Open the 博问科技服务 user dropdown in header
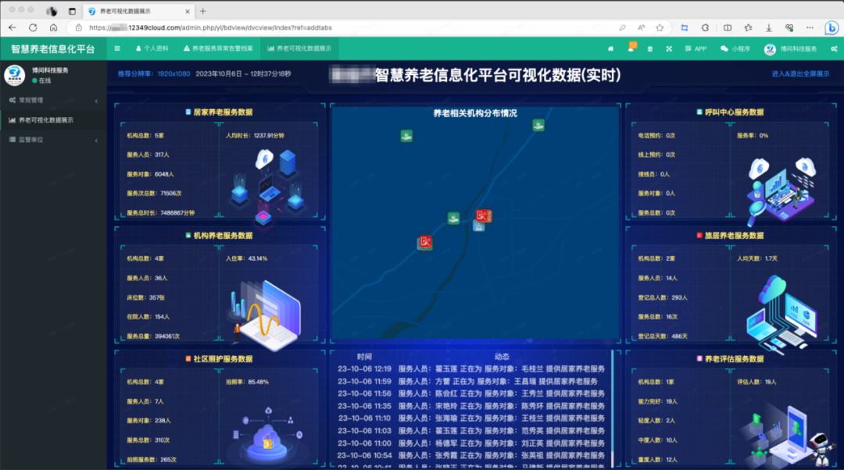The height and width of the screenshot is (470, 844). coord(791,48)
